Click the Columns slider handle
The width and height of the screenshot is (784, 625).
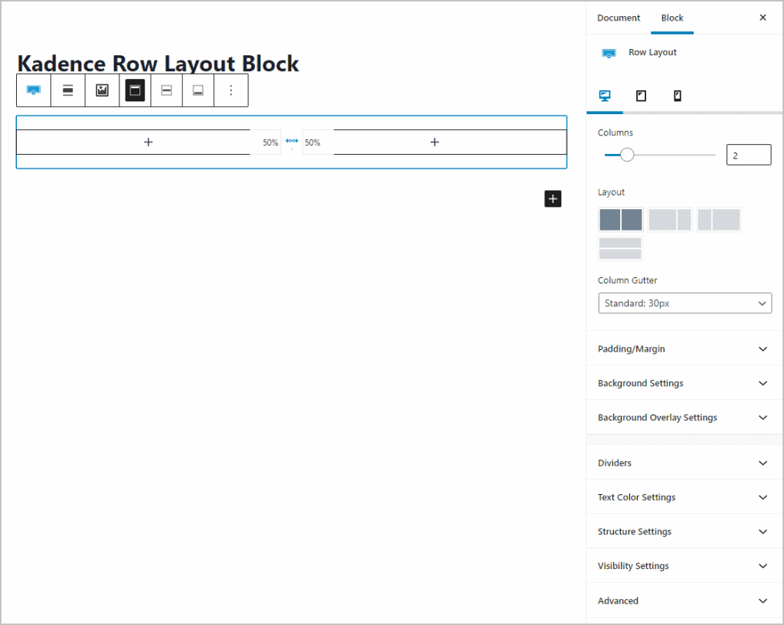click(x=627, y=155)
